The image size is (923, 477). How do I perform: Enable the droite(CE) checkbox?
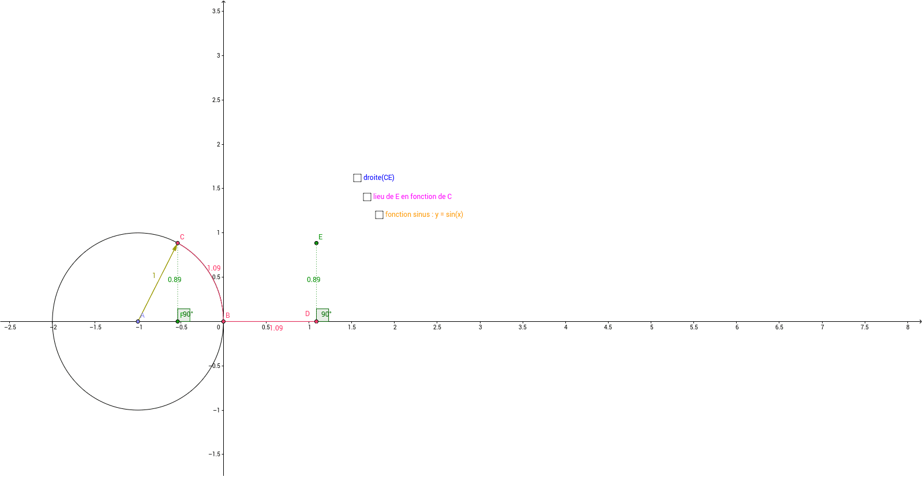357,178
